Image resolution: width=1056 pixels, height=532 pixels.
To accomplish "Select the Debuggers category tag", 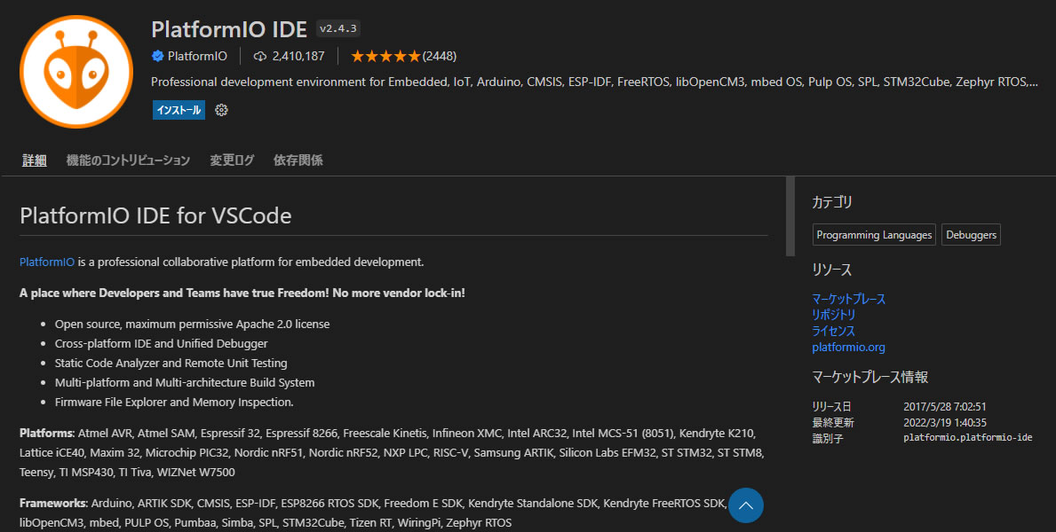I will 971,235.
